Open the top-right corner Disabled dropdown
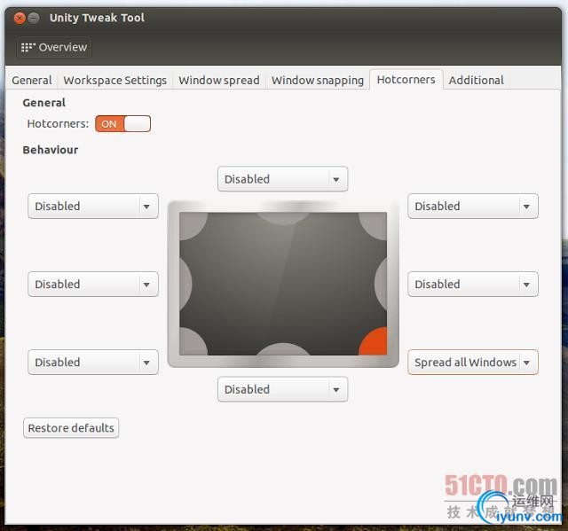The height and width of the screenshot is (531, 568). [x=473, y=207]
